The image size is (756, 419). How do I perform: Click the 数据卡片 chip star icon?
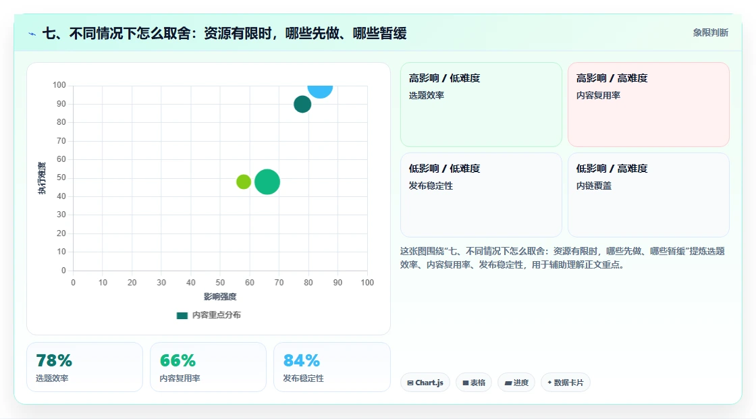pyautogui.click(x=549, y=383)
